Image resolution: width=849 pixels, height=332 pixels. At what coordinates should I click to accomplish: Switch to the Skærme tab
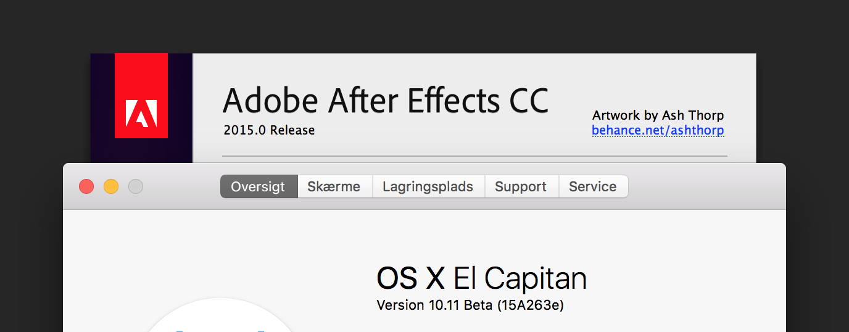[335, 186]
